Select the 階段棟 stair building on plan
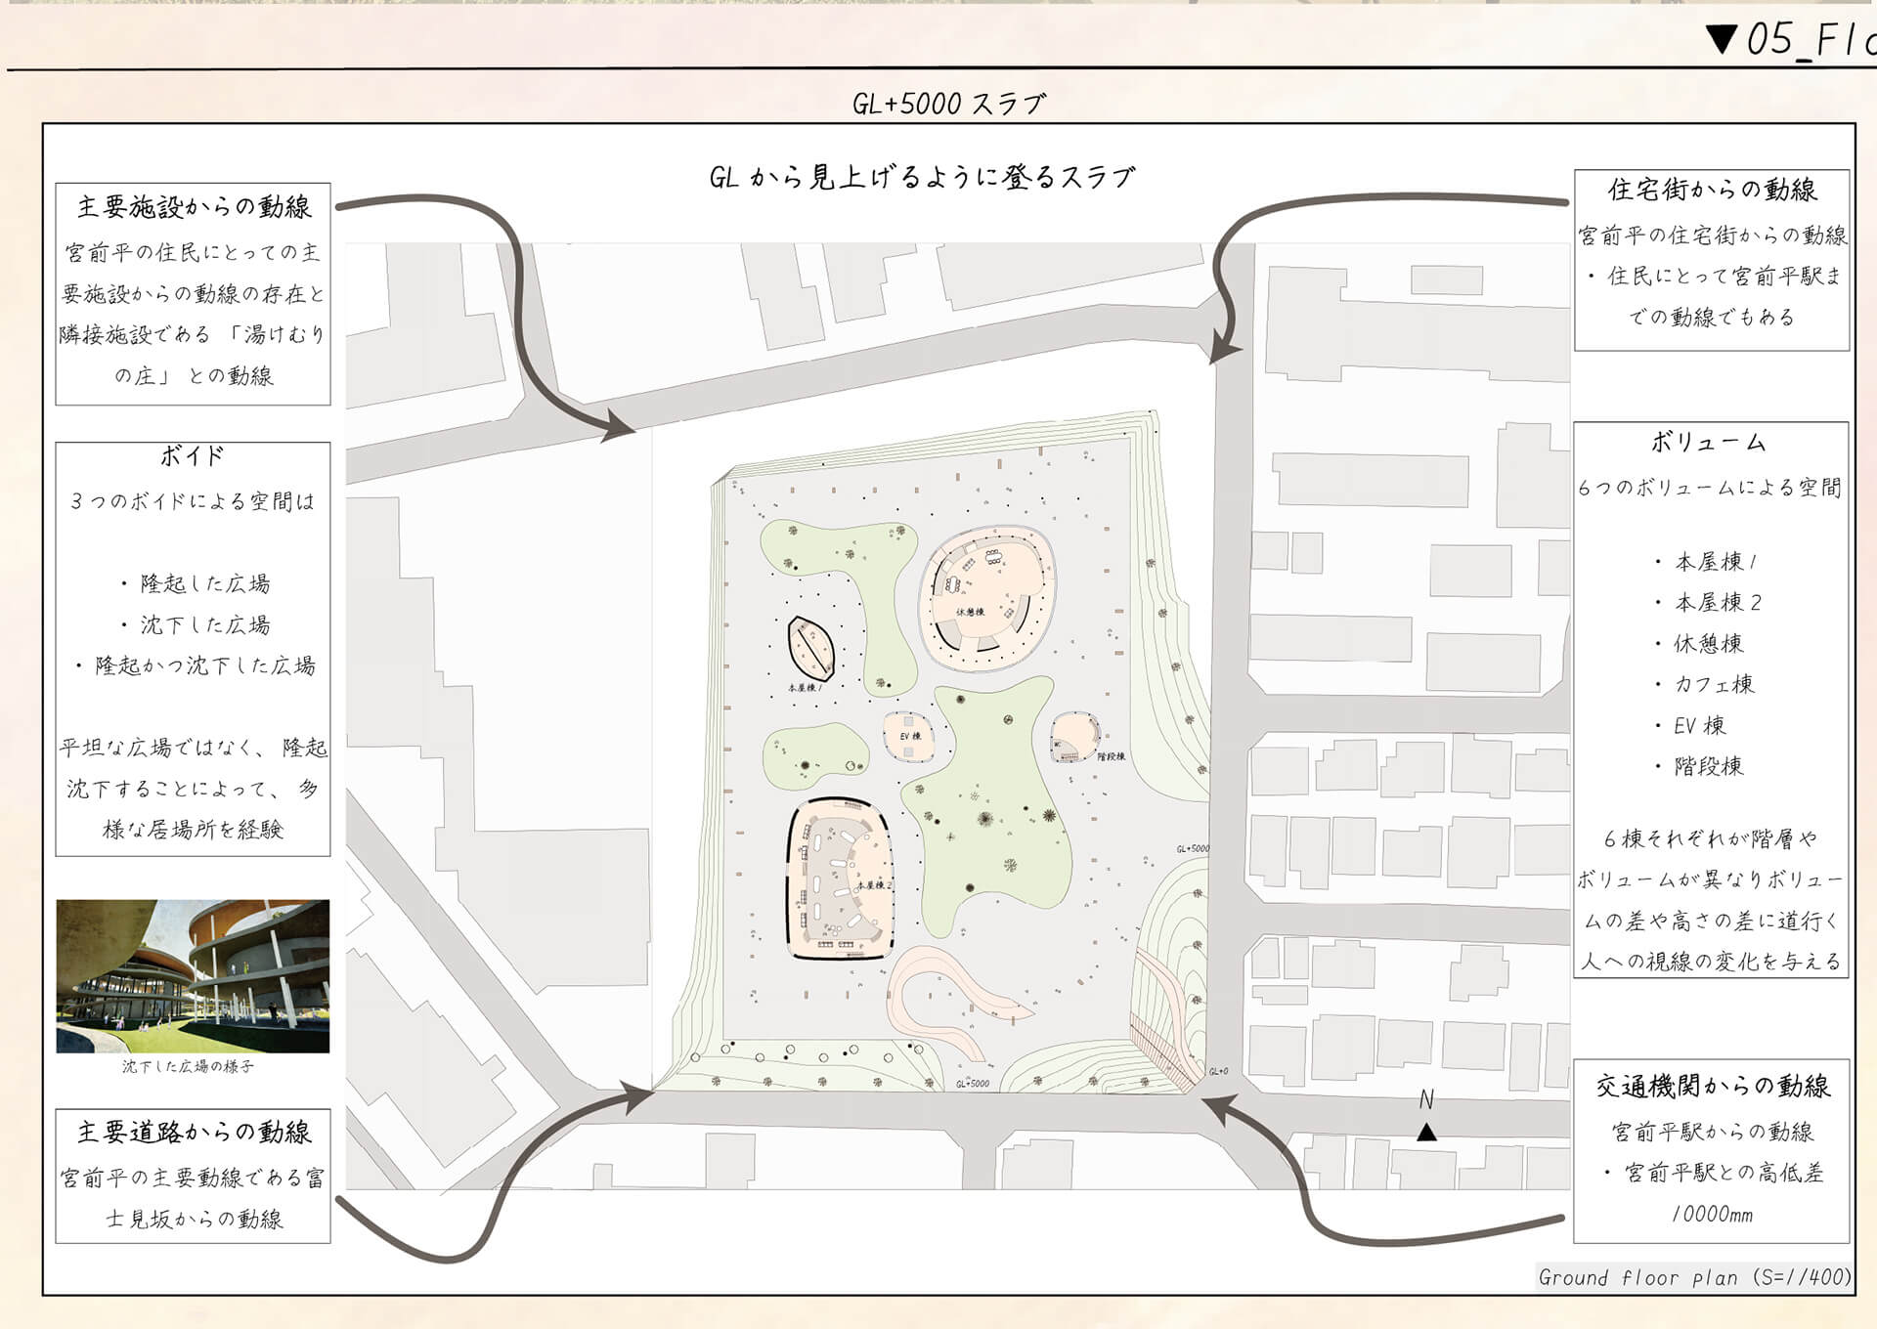 click(1075, 737)
